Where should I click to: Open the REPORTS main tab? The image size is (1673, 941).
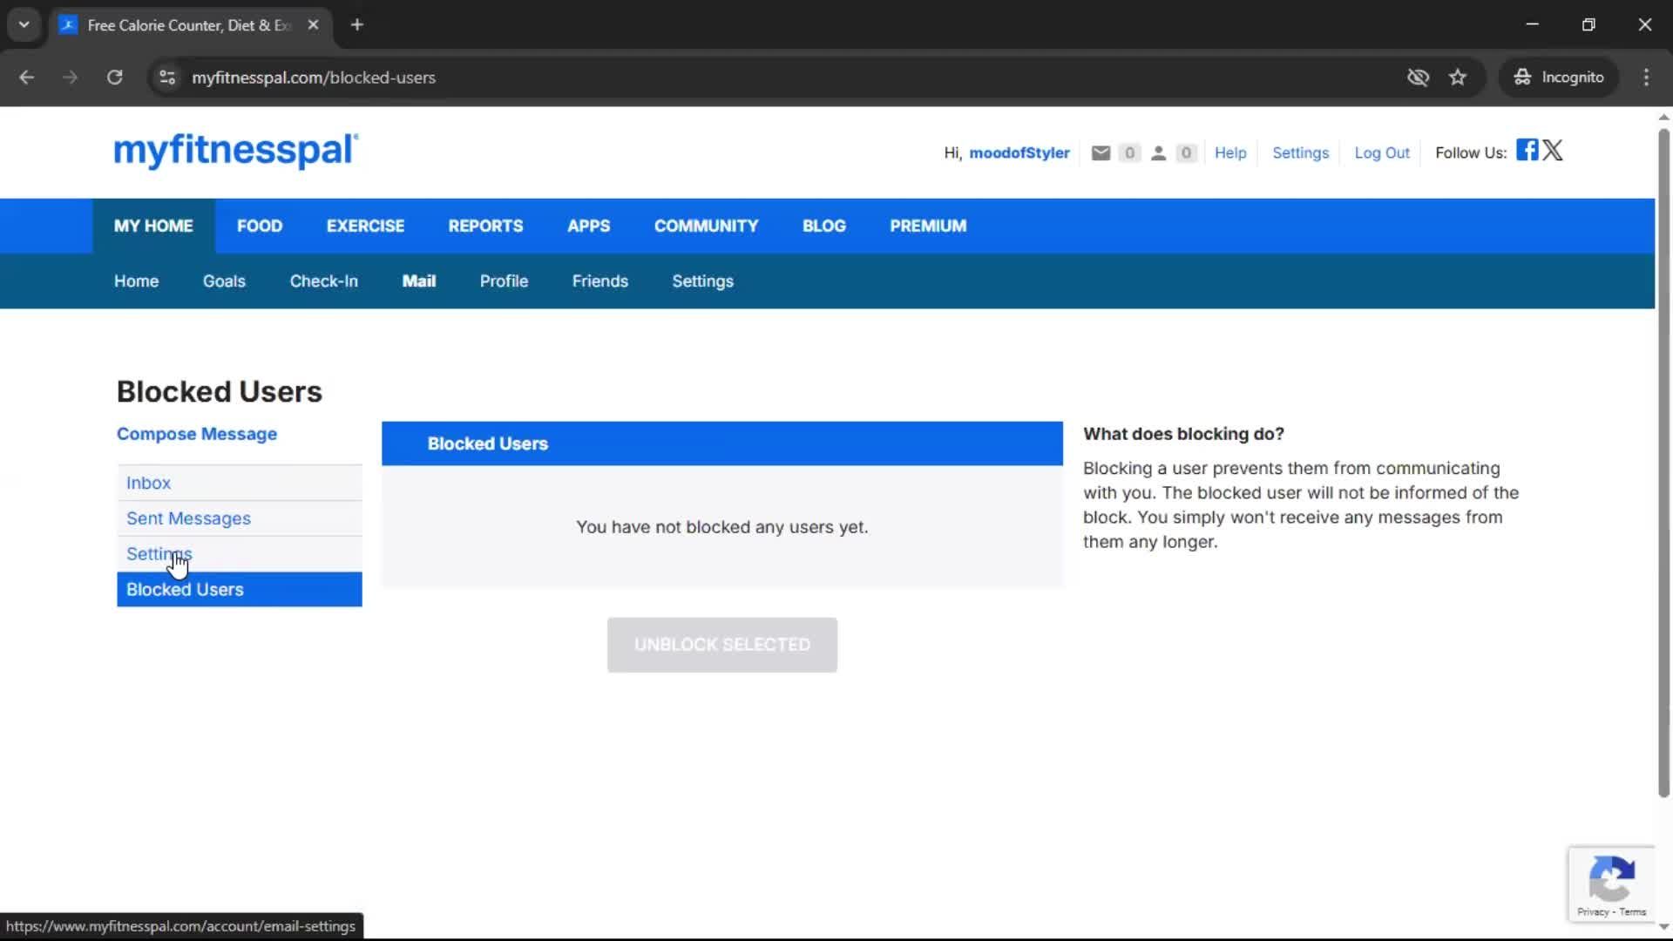tap(485, 226)
